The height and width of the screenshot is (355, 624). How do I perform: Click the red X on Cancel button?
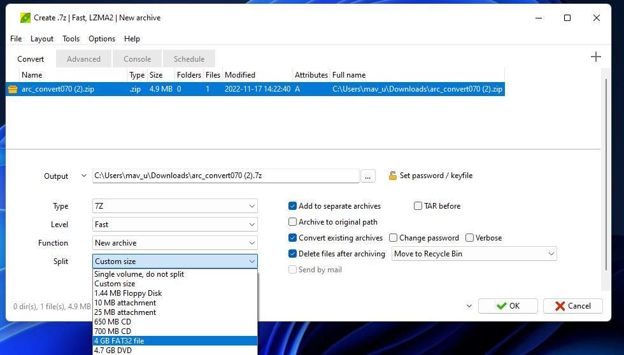[560, 306]
